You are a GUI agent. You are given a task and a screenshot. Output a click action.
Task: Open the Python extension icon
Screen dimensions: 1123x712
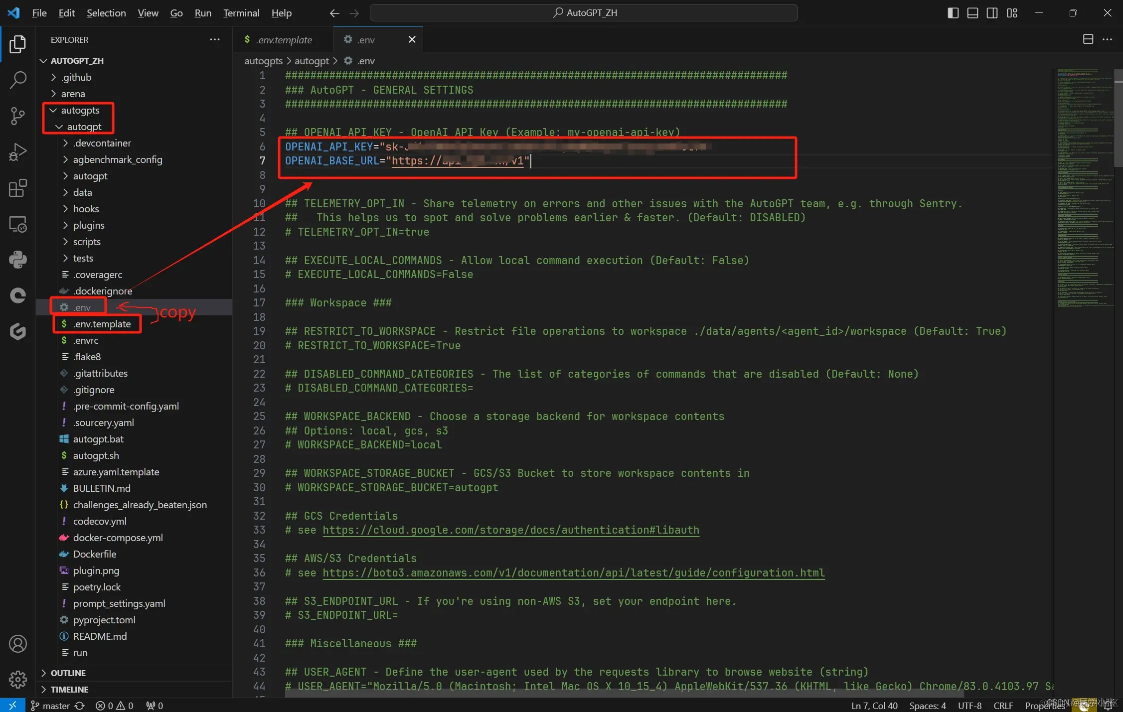pos(18,260)
